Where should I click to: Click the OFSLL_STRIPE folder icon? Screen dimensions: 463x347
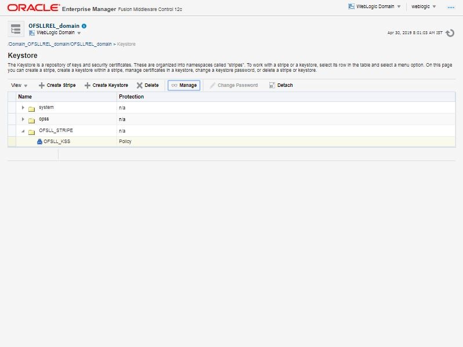click(x=32, y=132)
